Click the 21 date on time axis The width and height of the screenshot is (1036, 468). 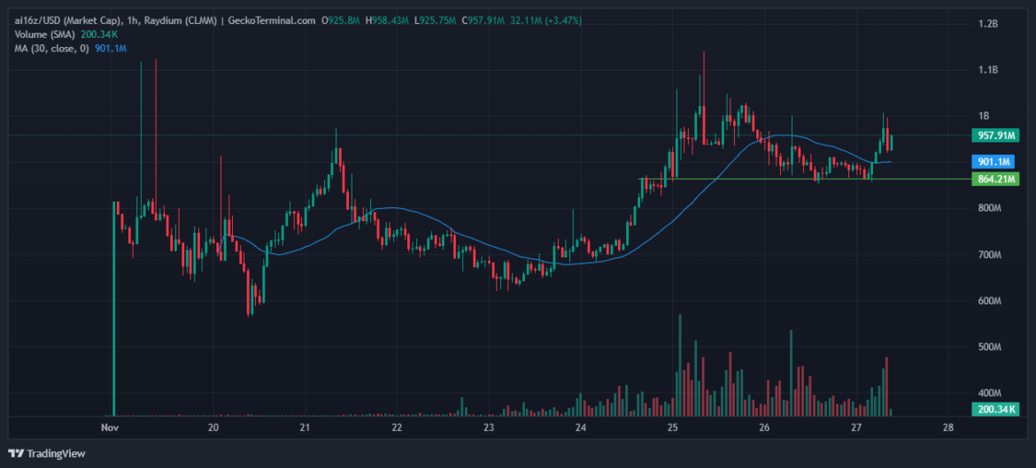click(x=305, y=427)
